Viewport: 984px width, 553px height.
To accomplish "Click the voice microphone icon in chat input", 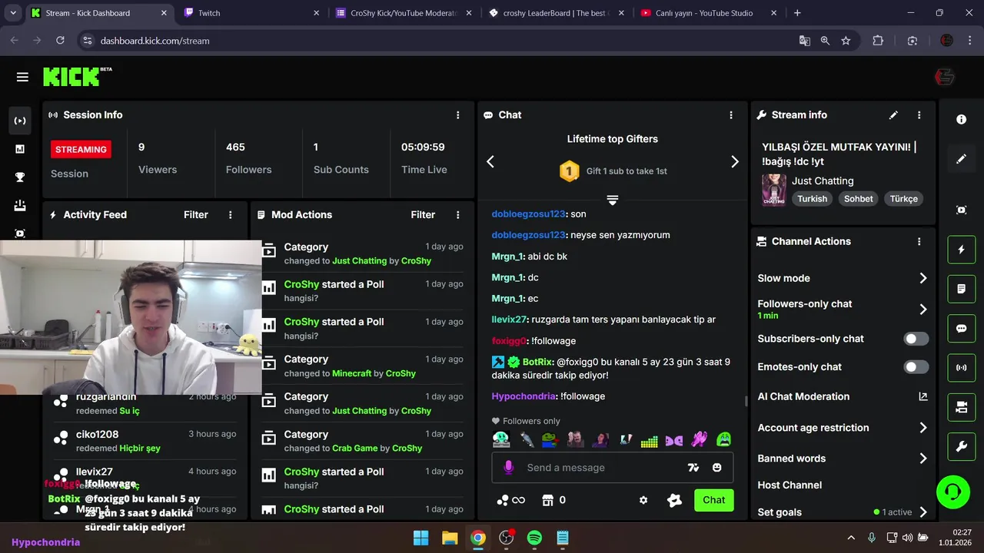I will (x=508, y=468).
